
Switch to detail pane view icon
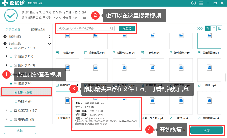(x=220, y=28)
